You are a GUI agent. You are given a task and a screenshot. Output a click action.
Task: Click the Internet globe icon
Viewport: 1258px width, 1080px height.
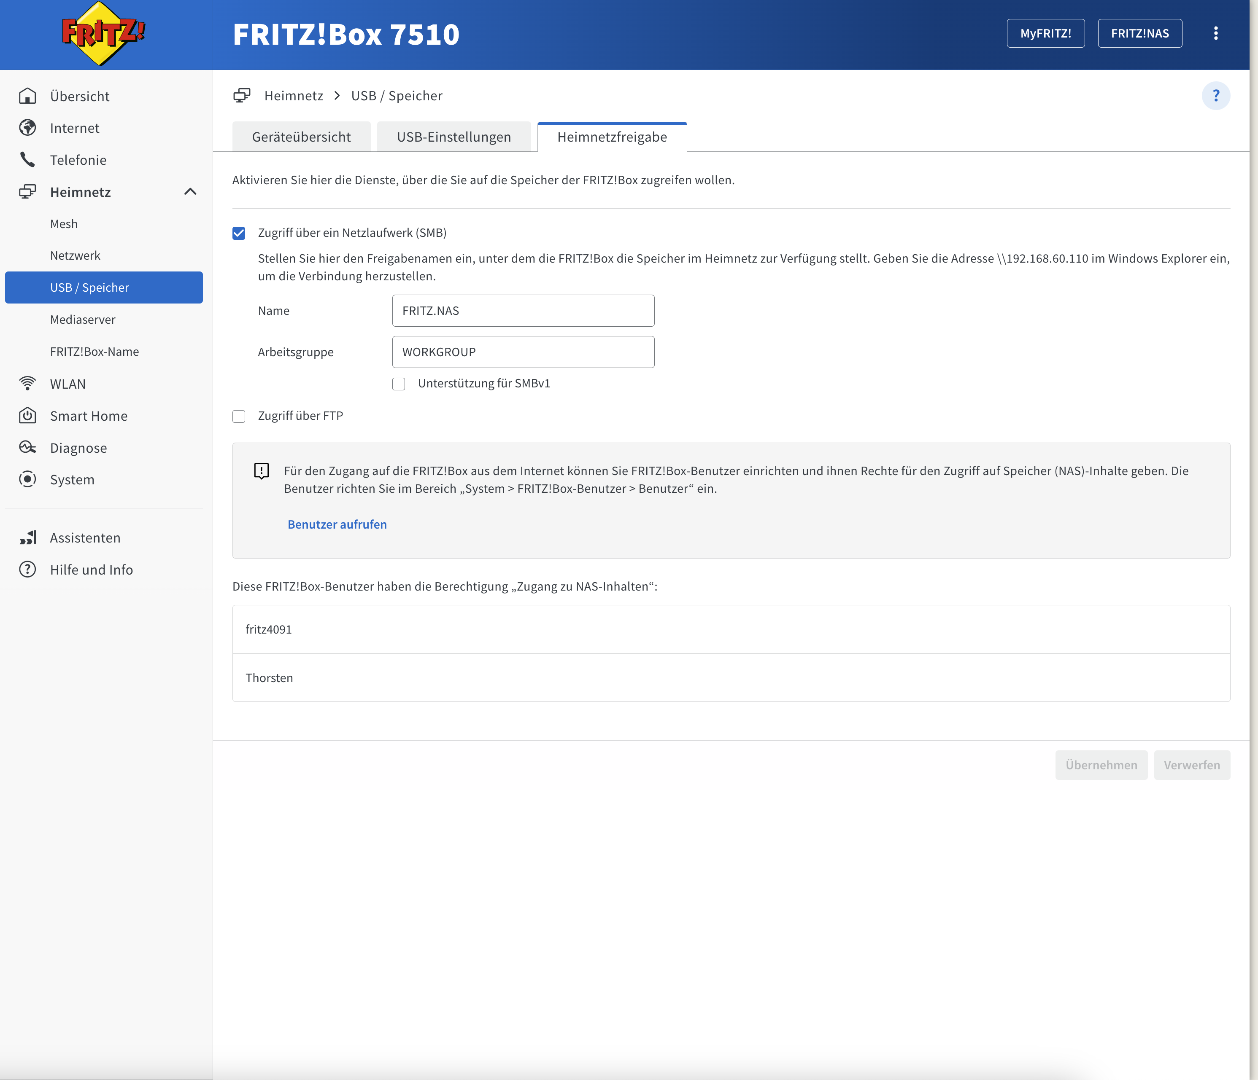(27, 128)
